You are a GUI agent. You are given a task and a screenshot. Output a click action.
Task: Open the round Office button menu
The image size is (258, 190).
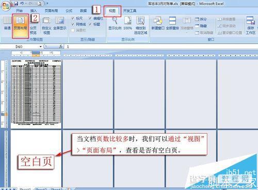click(x=6, y=6)
